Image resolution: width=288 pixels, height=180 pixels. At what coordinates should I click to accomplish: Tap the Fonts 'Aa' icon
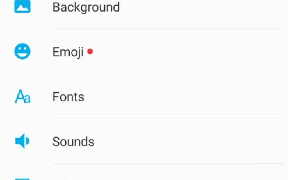tap(22, 97)
